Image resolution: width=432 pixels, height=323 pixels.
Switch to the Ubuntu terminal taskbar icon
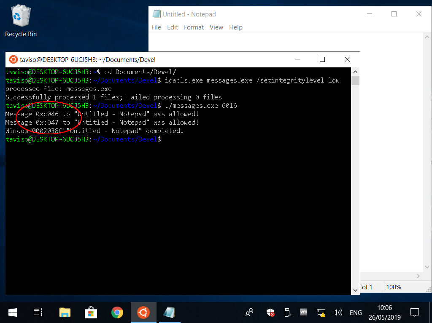143,312
